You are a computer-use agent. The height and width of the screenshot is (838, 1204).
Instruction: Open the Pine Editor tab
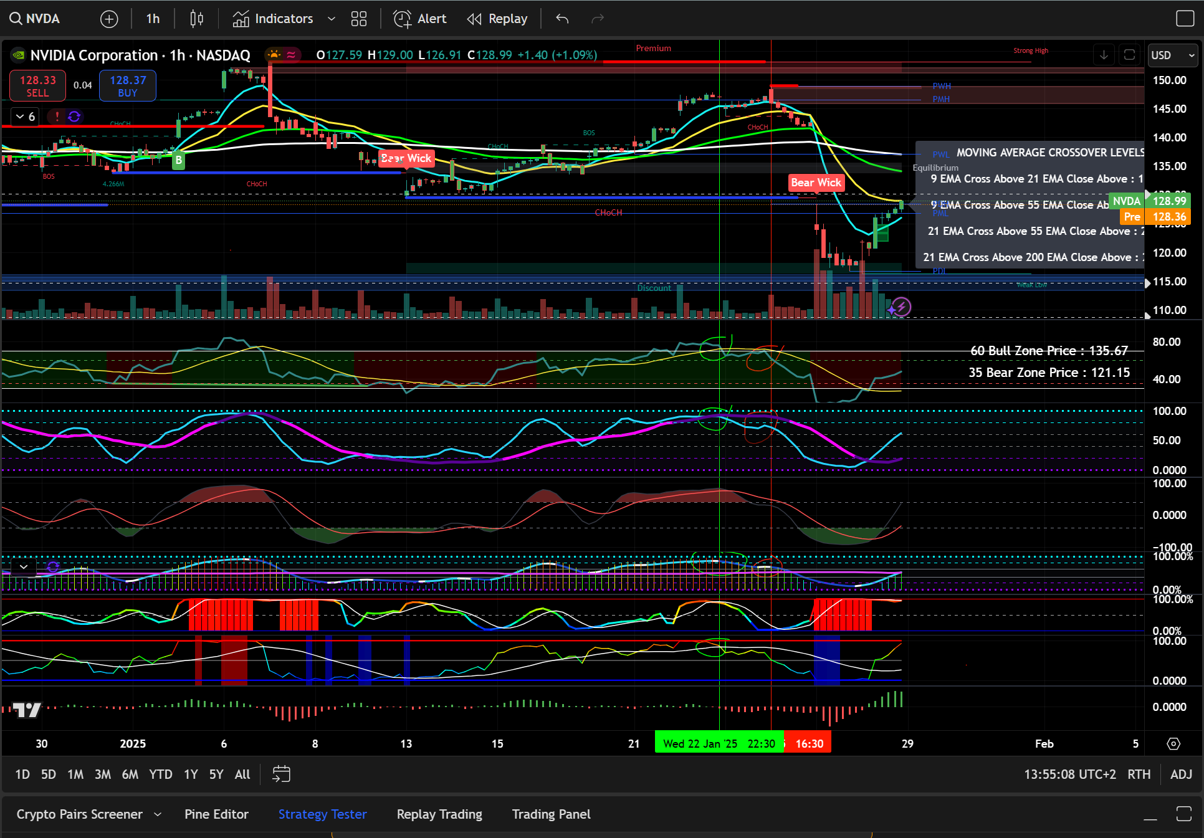click(216, 814)
